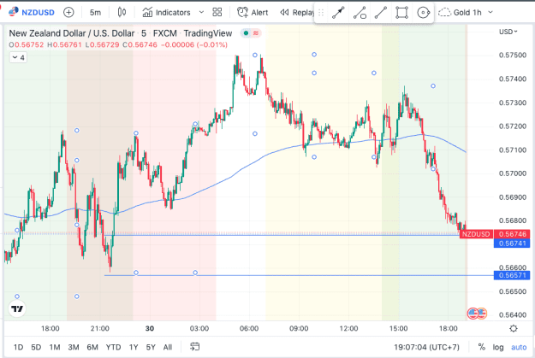The image size is (535, 358).
Task: Click the closing price value C0.56746
Action: pos(140,44)
